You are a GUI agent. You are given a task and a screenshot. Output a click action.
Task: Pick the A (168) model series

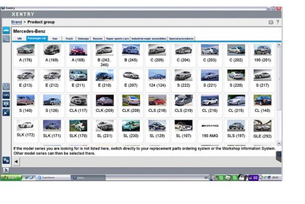(78, 55)
